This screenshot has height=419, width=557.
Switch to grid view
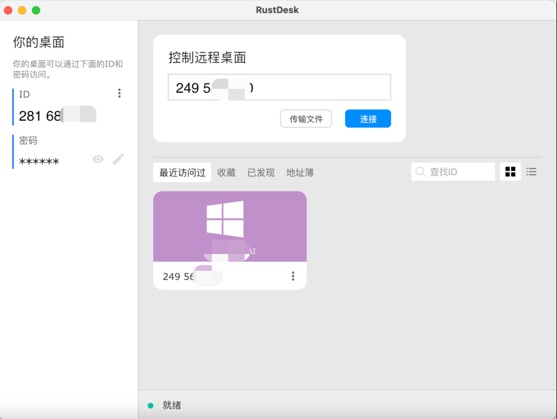[x=510, y=172]
